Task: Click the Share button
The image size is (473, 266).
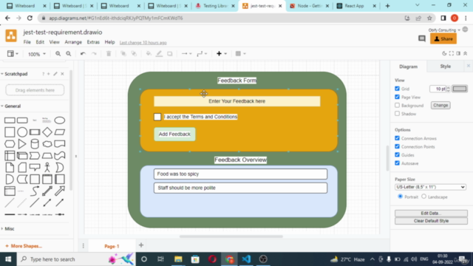Action: point(443,39)
